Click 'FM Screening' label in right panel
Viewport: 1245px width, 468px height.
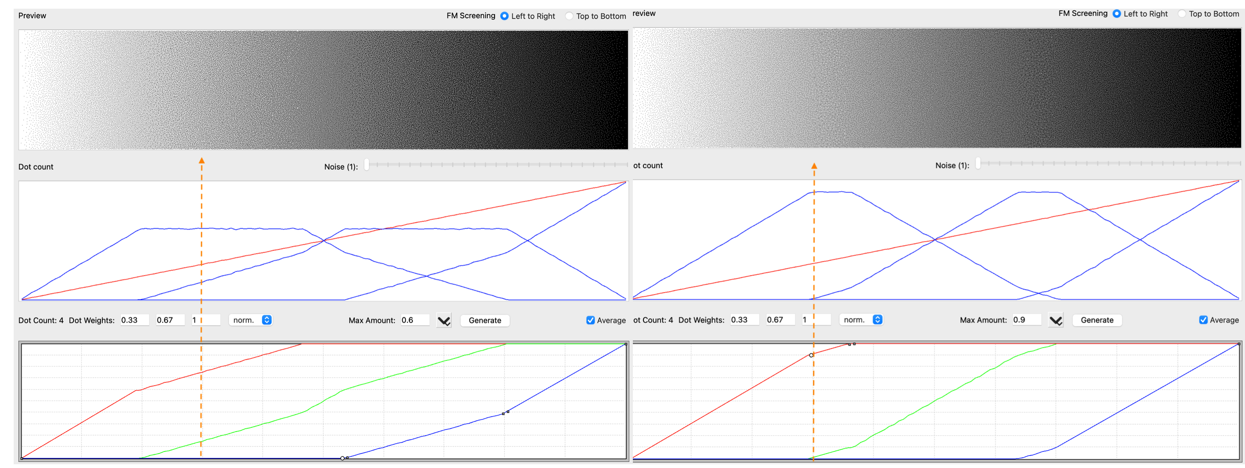pyautogui.click(x=1082, y=13)
